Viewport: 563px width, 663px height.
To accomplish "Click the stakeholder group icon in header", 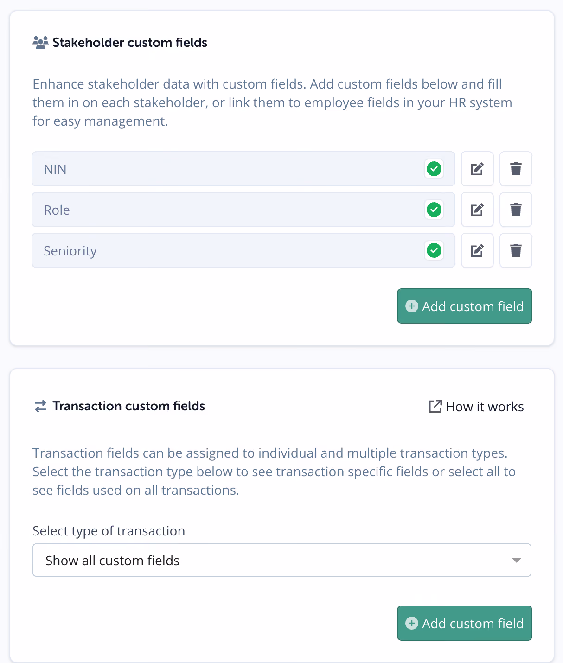I will 40,43.
